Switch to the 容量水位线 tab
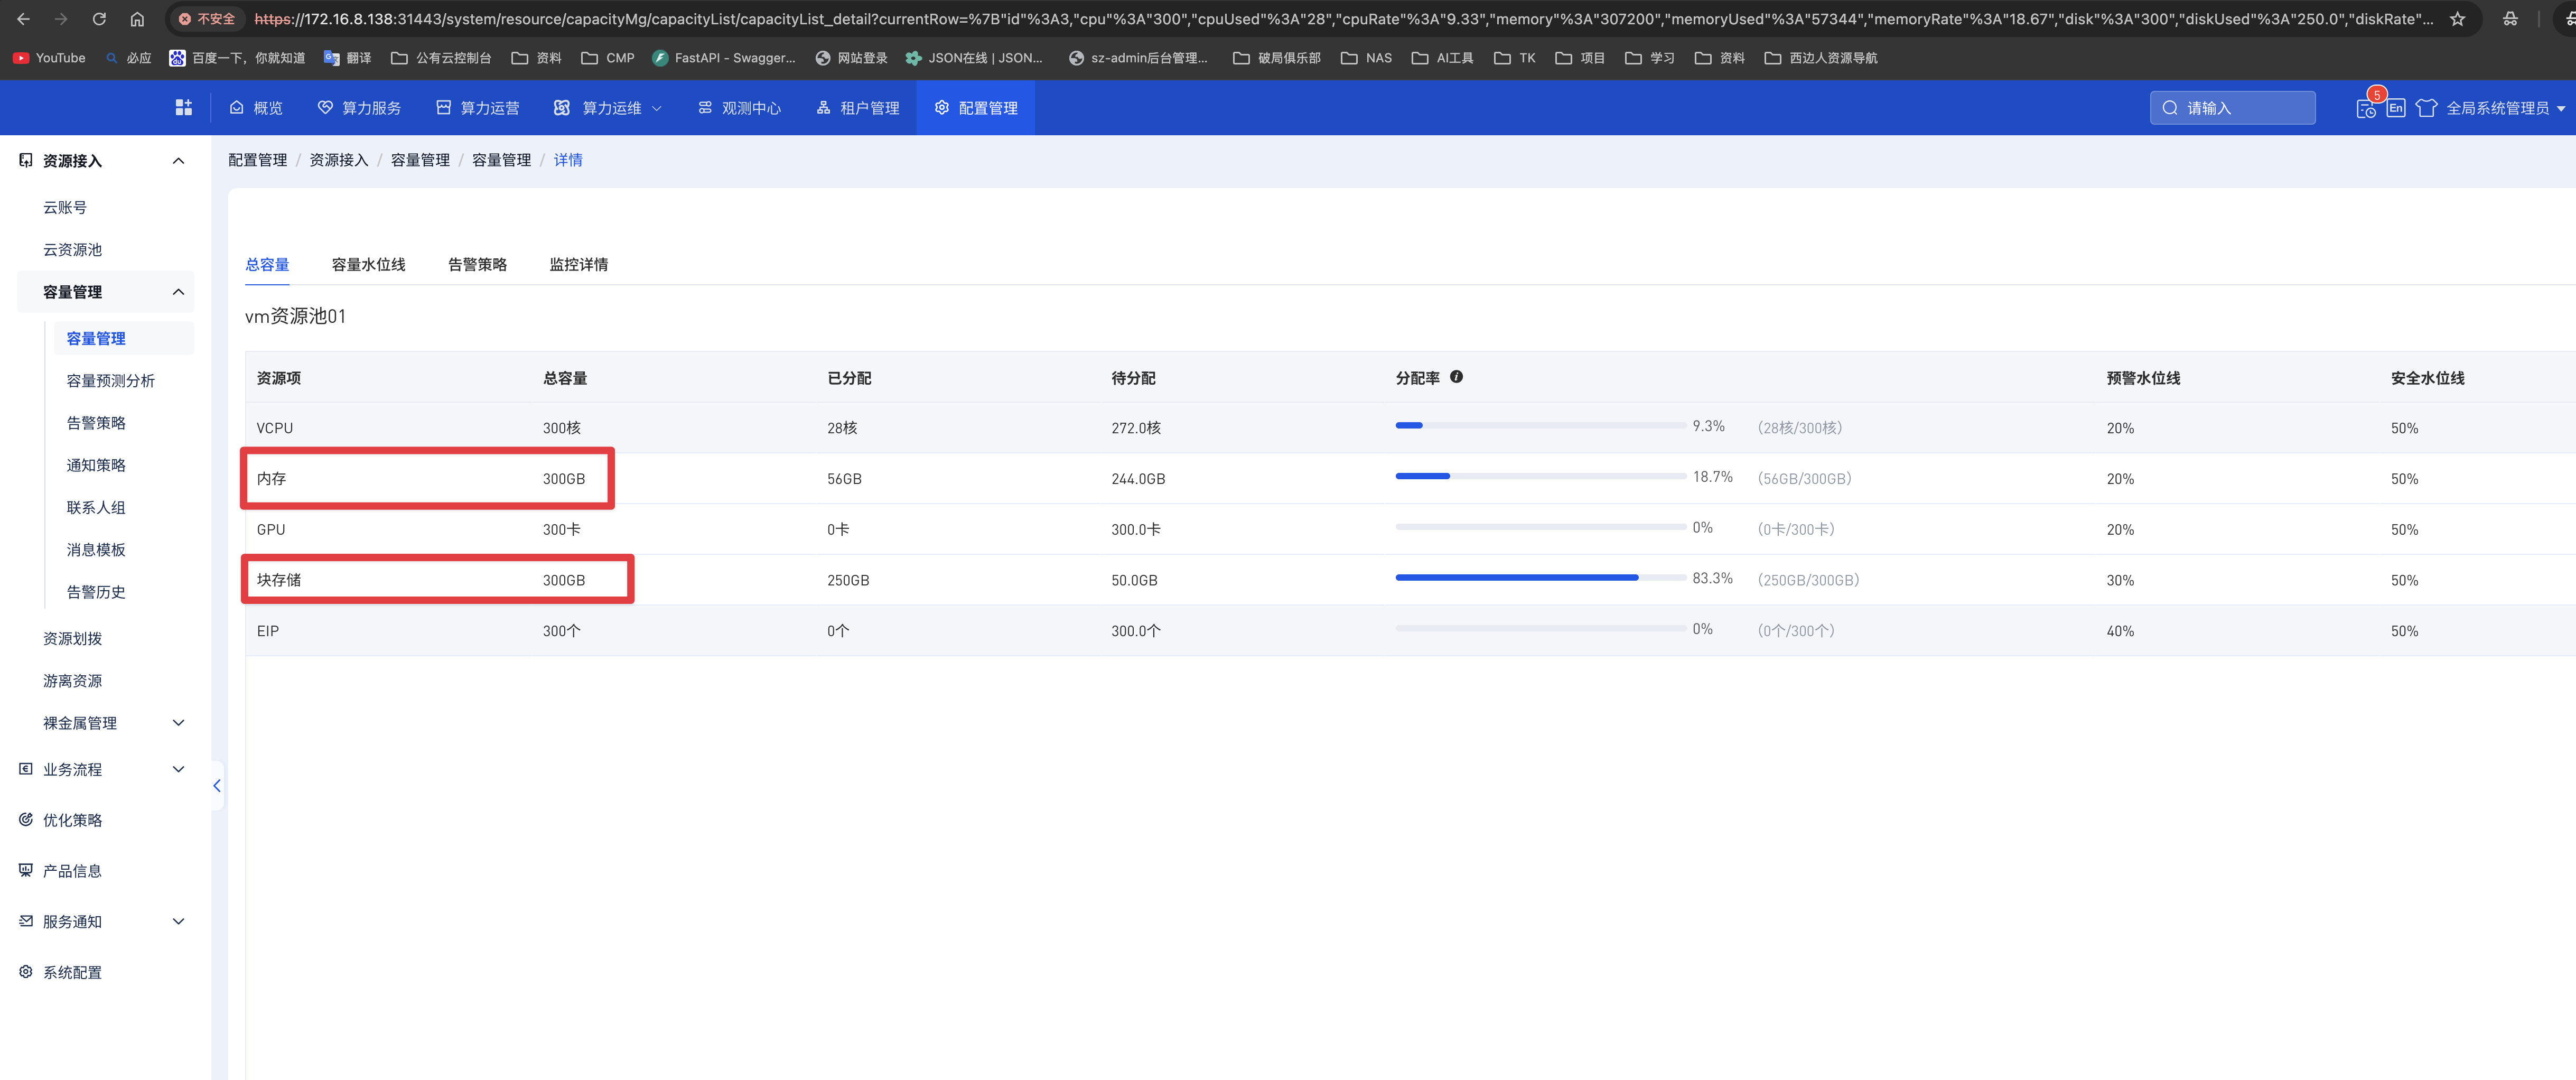Image resolution: width=2576 pixels, height=1080 pixels. (x=368, y=265)
